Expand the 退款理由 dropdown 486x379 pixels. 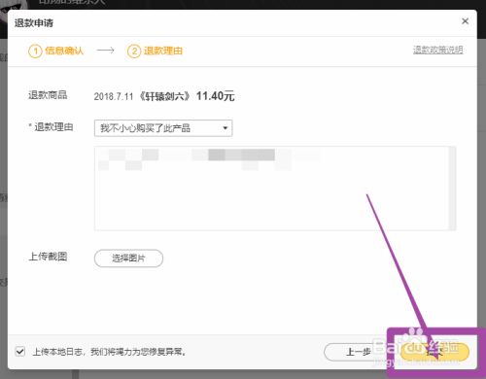pos(163,128)
